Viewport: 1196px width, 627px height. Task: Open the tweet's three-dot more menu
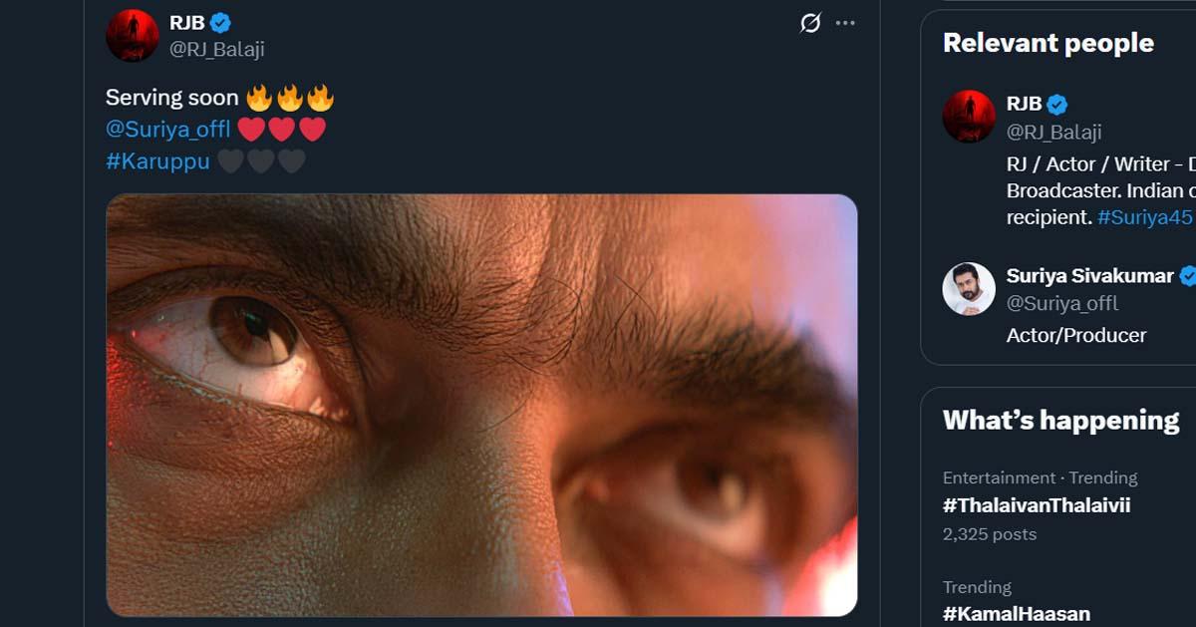(x=845, y=23)
